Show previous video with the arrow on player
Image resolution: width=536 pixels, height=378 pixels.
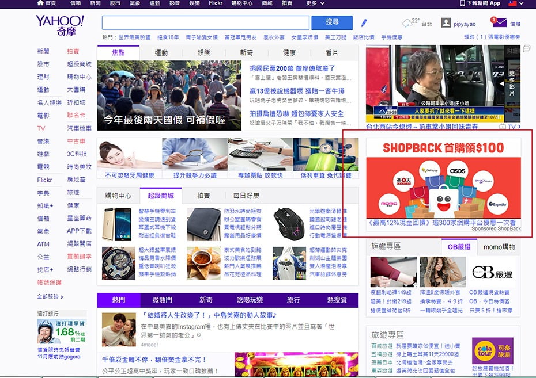point(500,83)
